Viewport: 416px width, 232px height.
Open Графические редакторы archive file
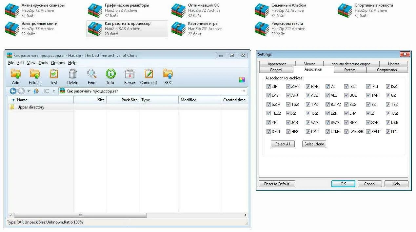[x=119, y=10]
